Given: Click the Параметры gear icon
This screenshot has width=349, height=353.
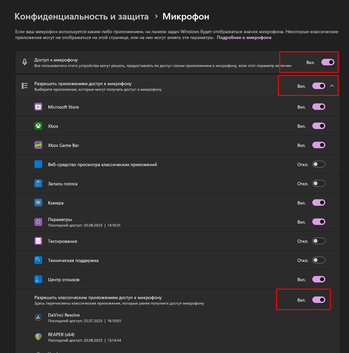Looking at the screenshot, I should (38, 222).
